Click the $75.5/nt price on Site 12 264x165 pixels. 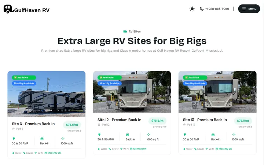[157, 121]
